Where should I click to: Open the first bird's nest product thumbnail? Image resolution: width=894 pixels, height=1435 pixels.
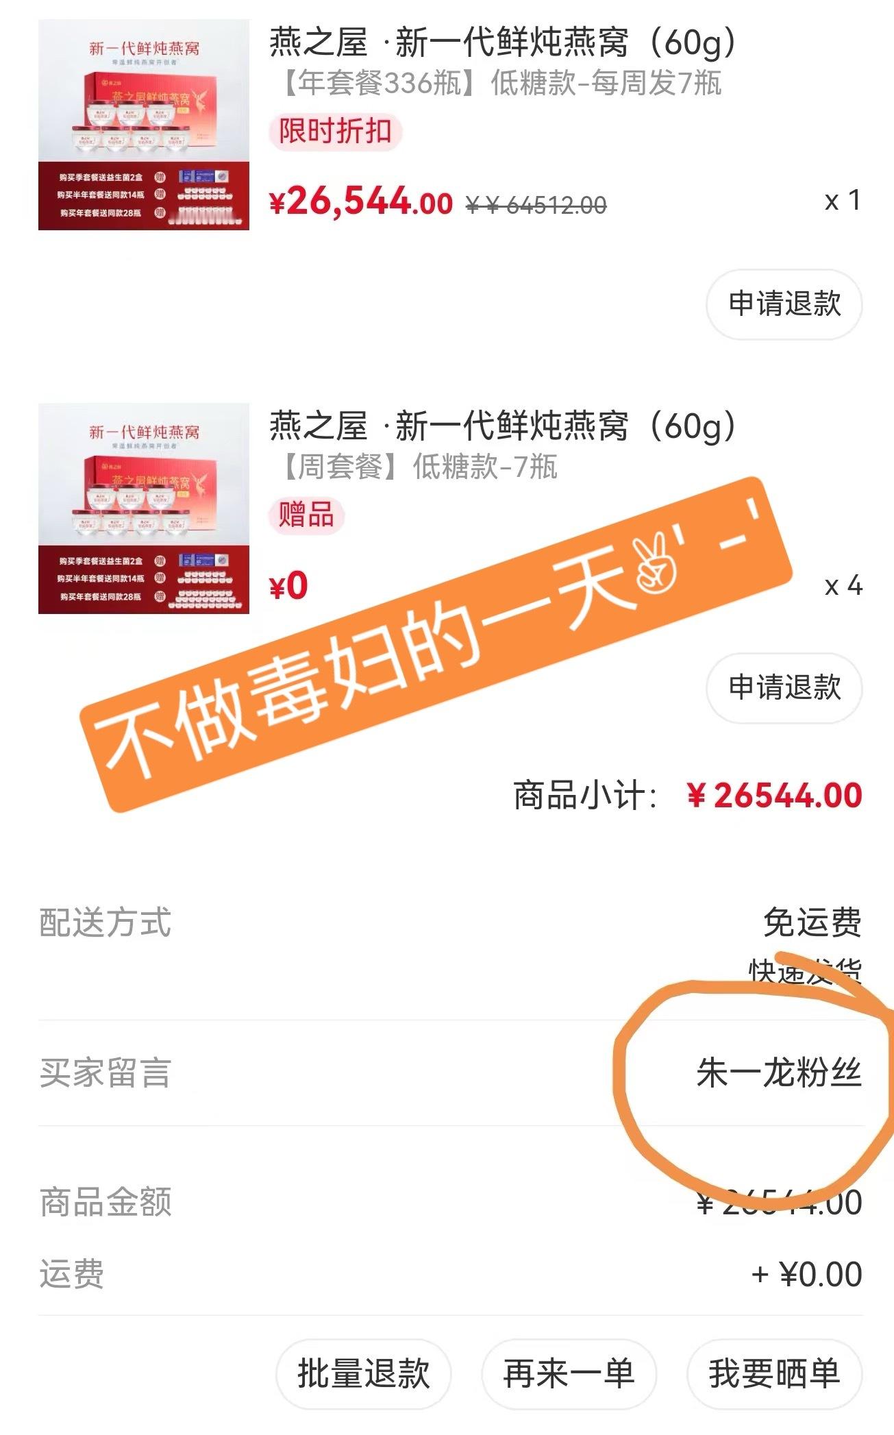[x=144, y=125]
